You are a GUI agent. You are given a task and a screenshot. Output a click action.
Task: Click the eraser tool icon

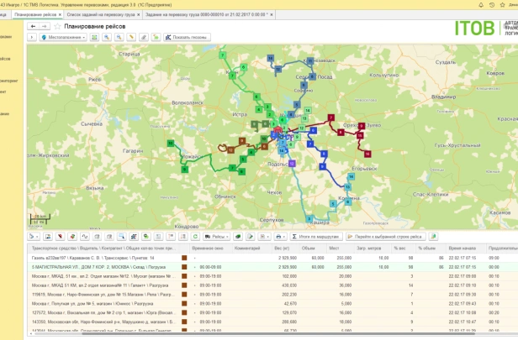pos(143,37)
